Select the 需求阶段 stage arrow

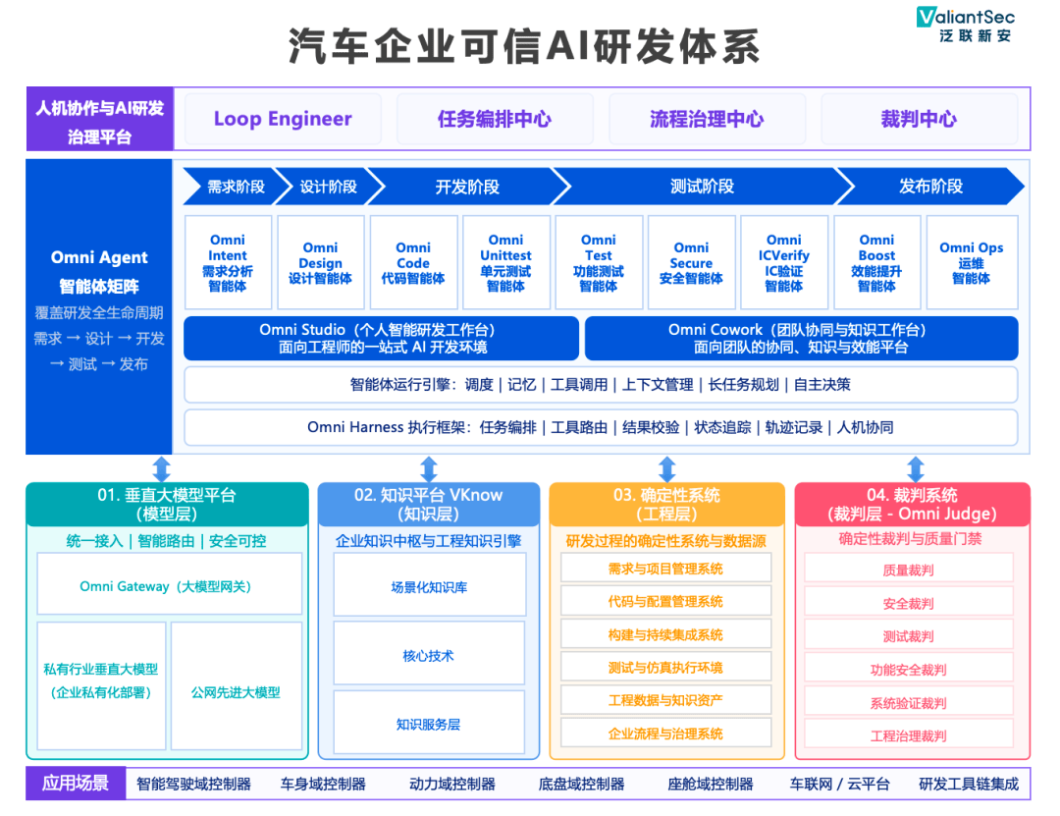coord(234,187)
